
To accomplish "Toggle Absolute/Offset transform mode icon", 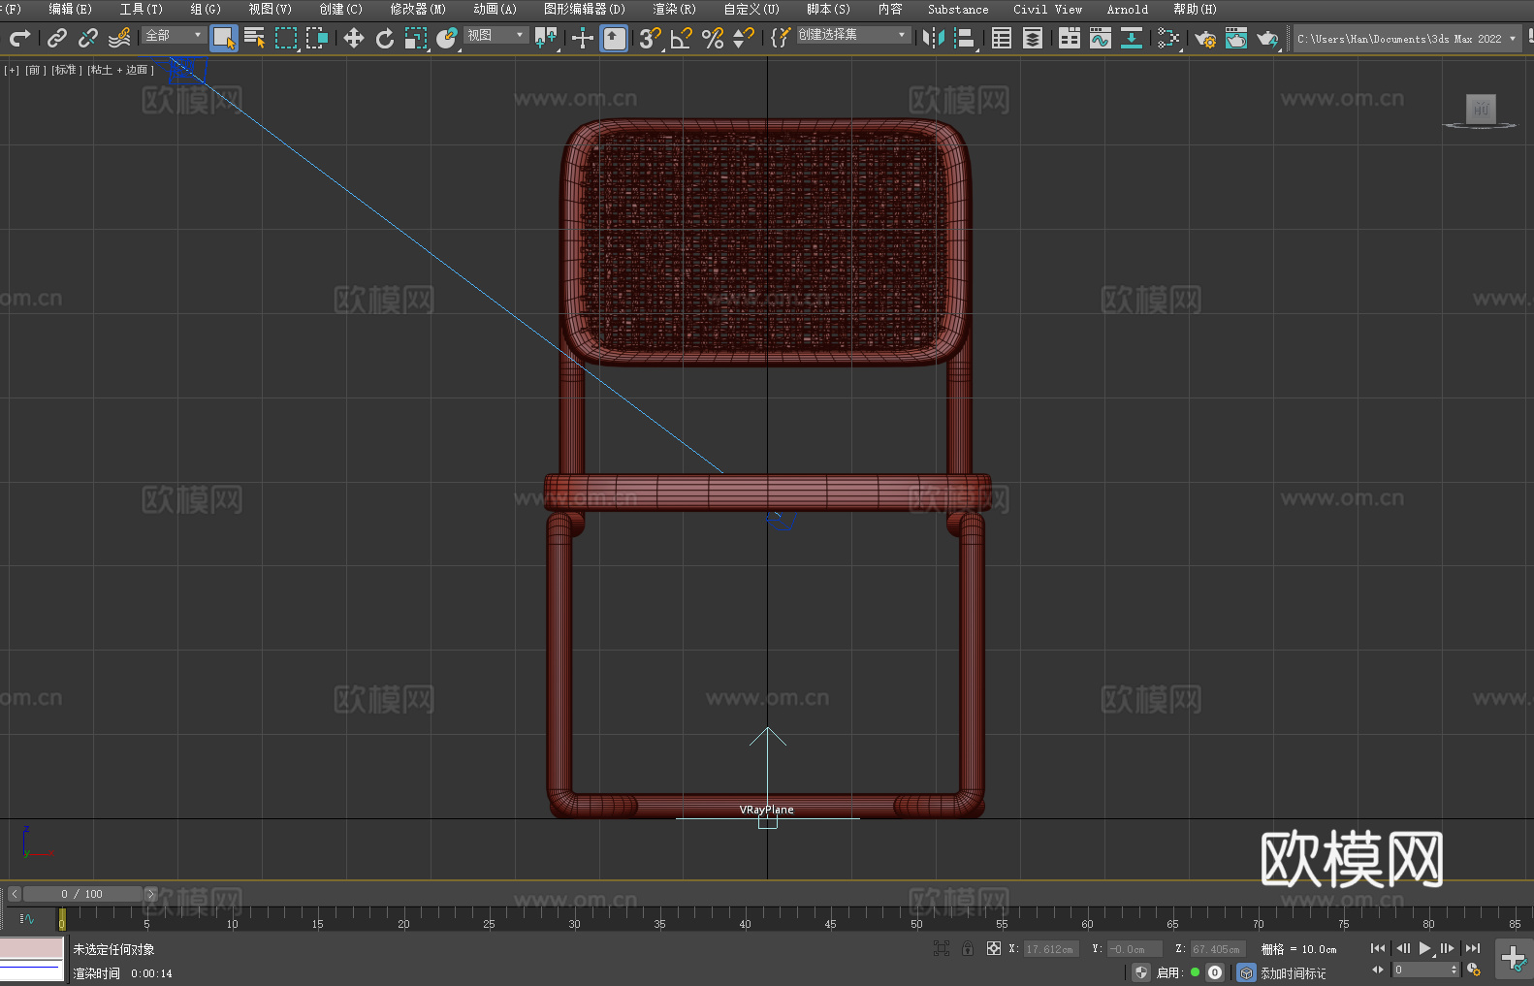I will (993, 948).
